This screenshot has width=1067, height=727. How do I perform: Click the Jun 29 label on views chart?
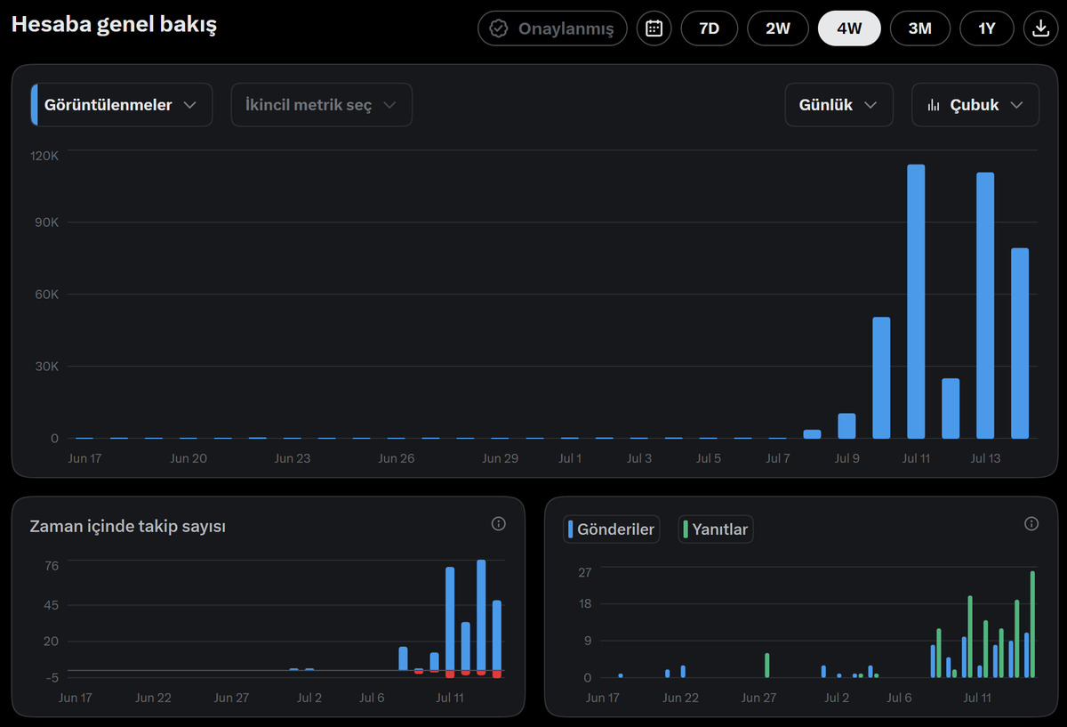(x=500, y=458)
